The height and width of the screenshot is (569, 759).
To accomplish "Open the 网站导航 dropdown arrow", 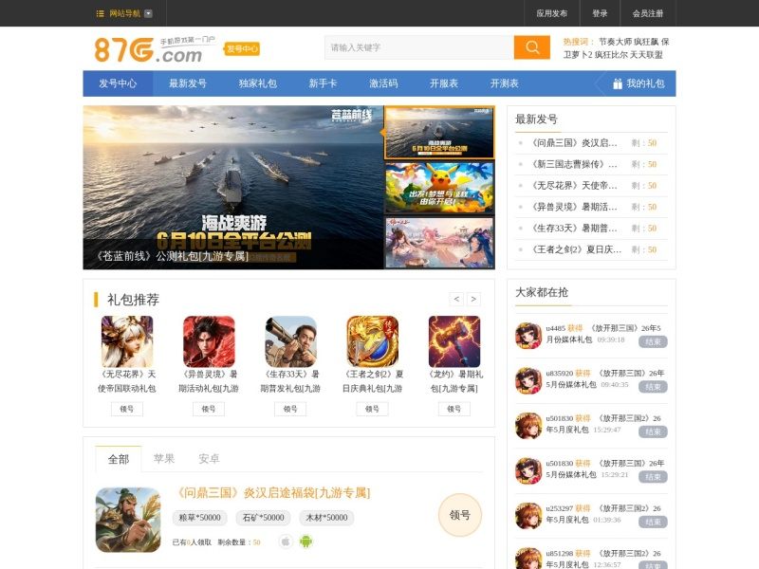I will coord(149,13).
